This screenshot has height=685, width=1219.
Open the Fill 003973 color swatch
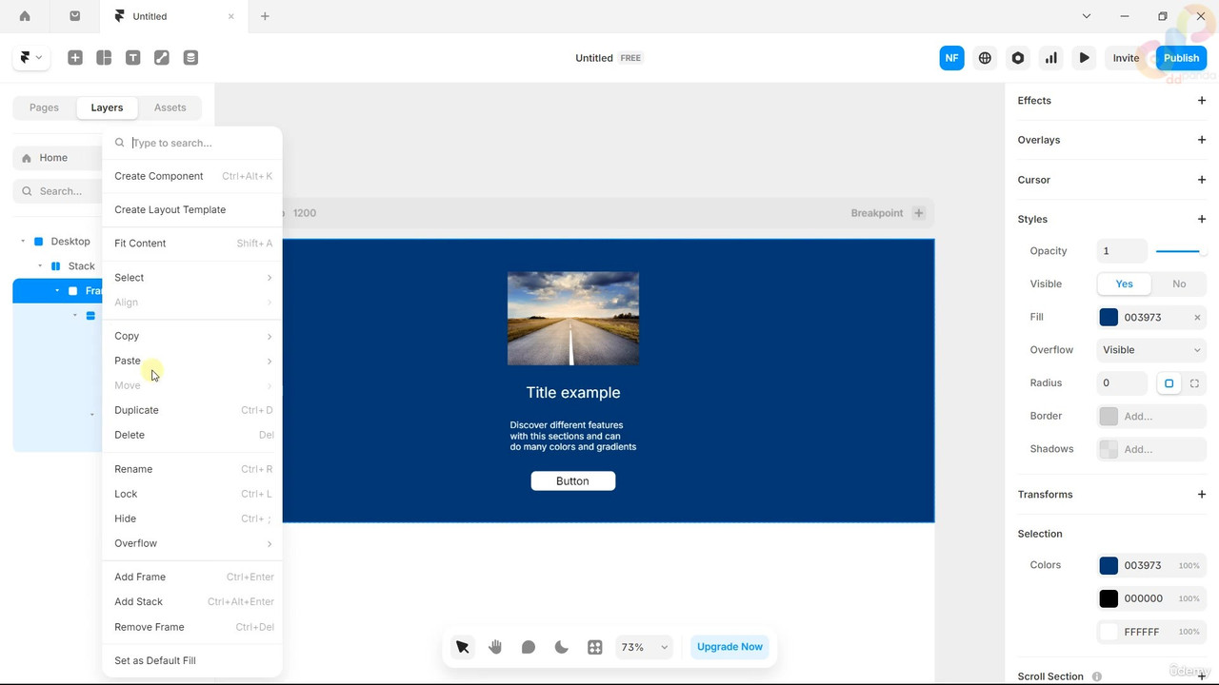[x=1109, y=318]
